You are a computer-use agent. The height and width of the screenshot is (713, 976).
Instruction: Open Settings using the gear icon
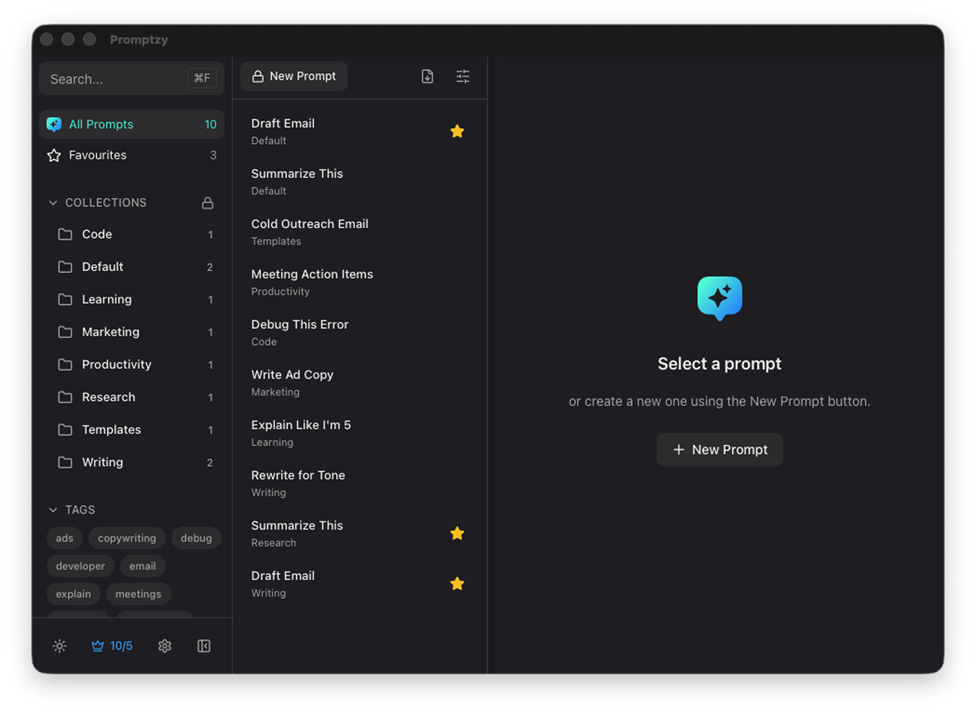[x=164, y=646]
